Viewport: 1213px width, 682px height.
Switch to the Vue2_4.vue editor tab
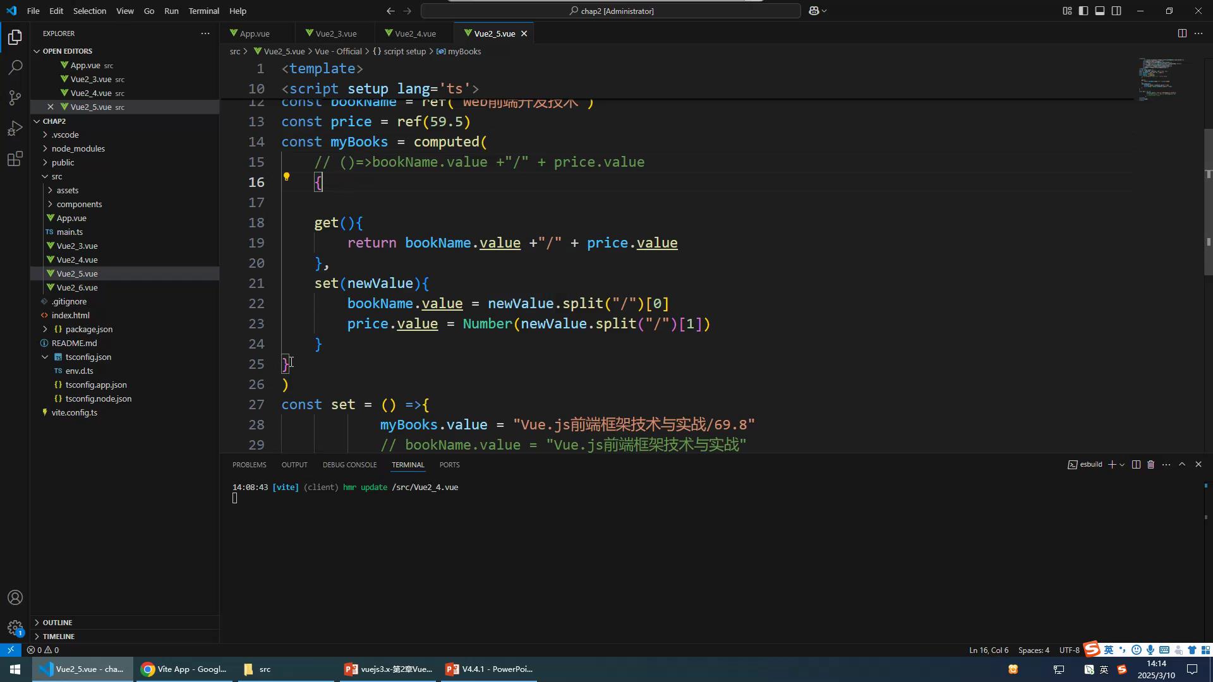(x=414, y=33)
